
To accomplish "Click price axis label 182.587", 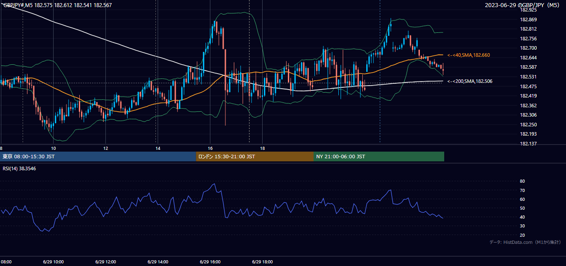I will coord(528,67).
